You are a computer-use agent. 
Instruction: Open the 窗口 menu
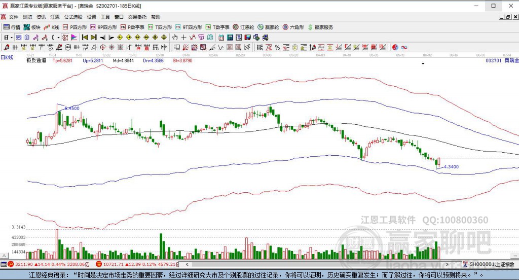coord(119,17)
